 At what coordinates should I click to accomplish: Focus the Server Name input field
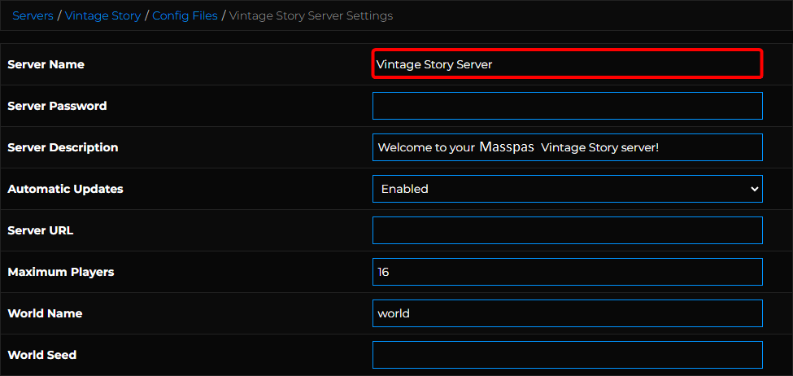[x=567, y=64]
